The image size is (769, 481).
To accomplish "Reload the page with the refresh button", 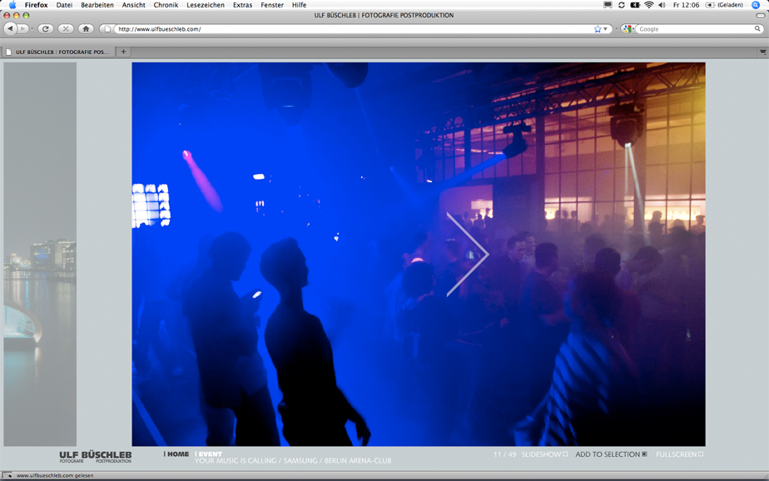I will [46, 29].
